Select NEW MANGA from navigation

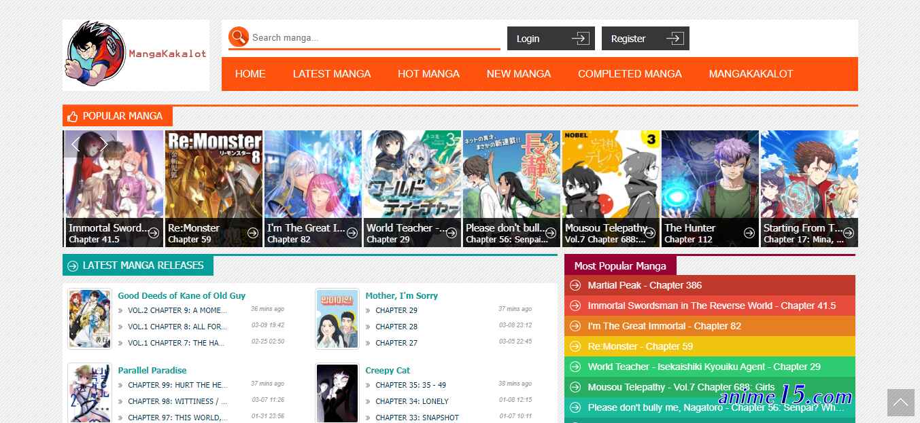click(519, 74)
